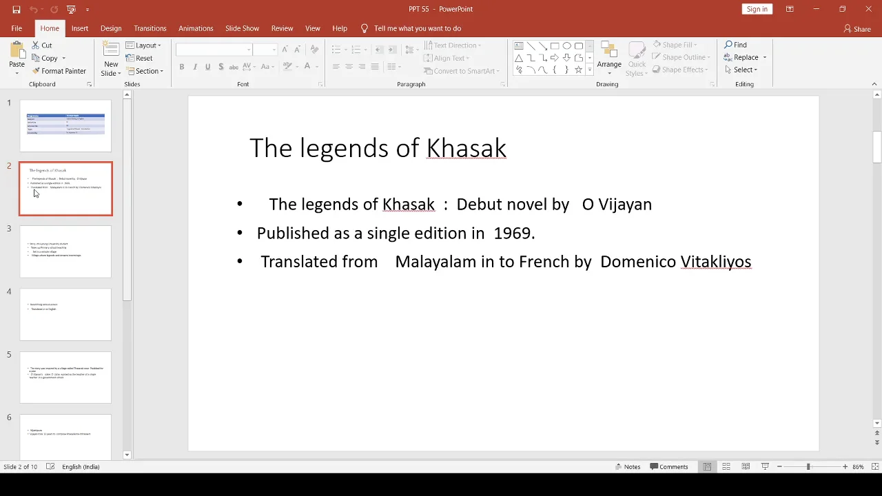Toggle Italic formatting
The width and height of the screenshot is (882, 496).
pyautogui.click(x=195, y=67)
